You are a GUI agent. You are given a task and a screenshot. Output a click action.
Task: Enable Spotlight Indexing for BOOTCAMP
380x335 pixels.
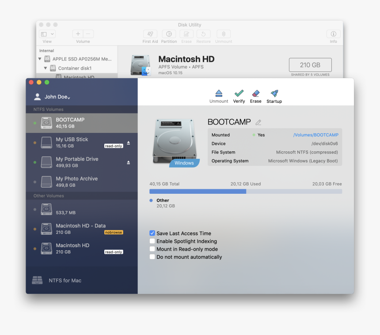coord(152,241)
